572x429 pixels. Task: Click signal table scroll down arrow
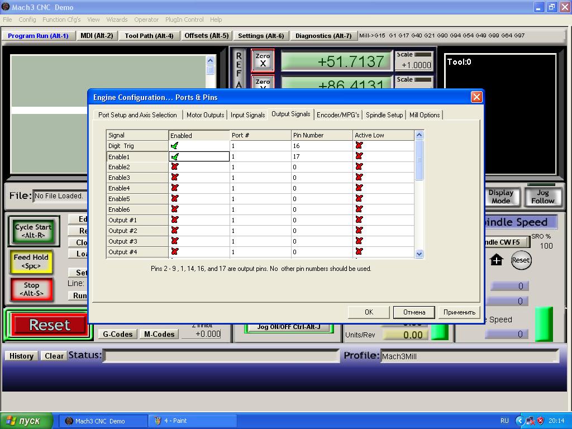pos(419,254)
